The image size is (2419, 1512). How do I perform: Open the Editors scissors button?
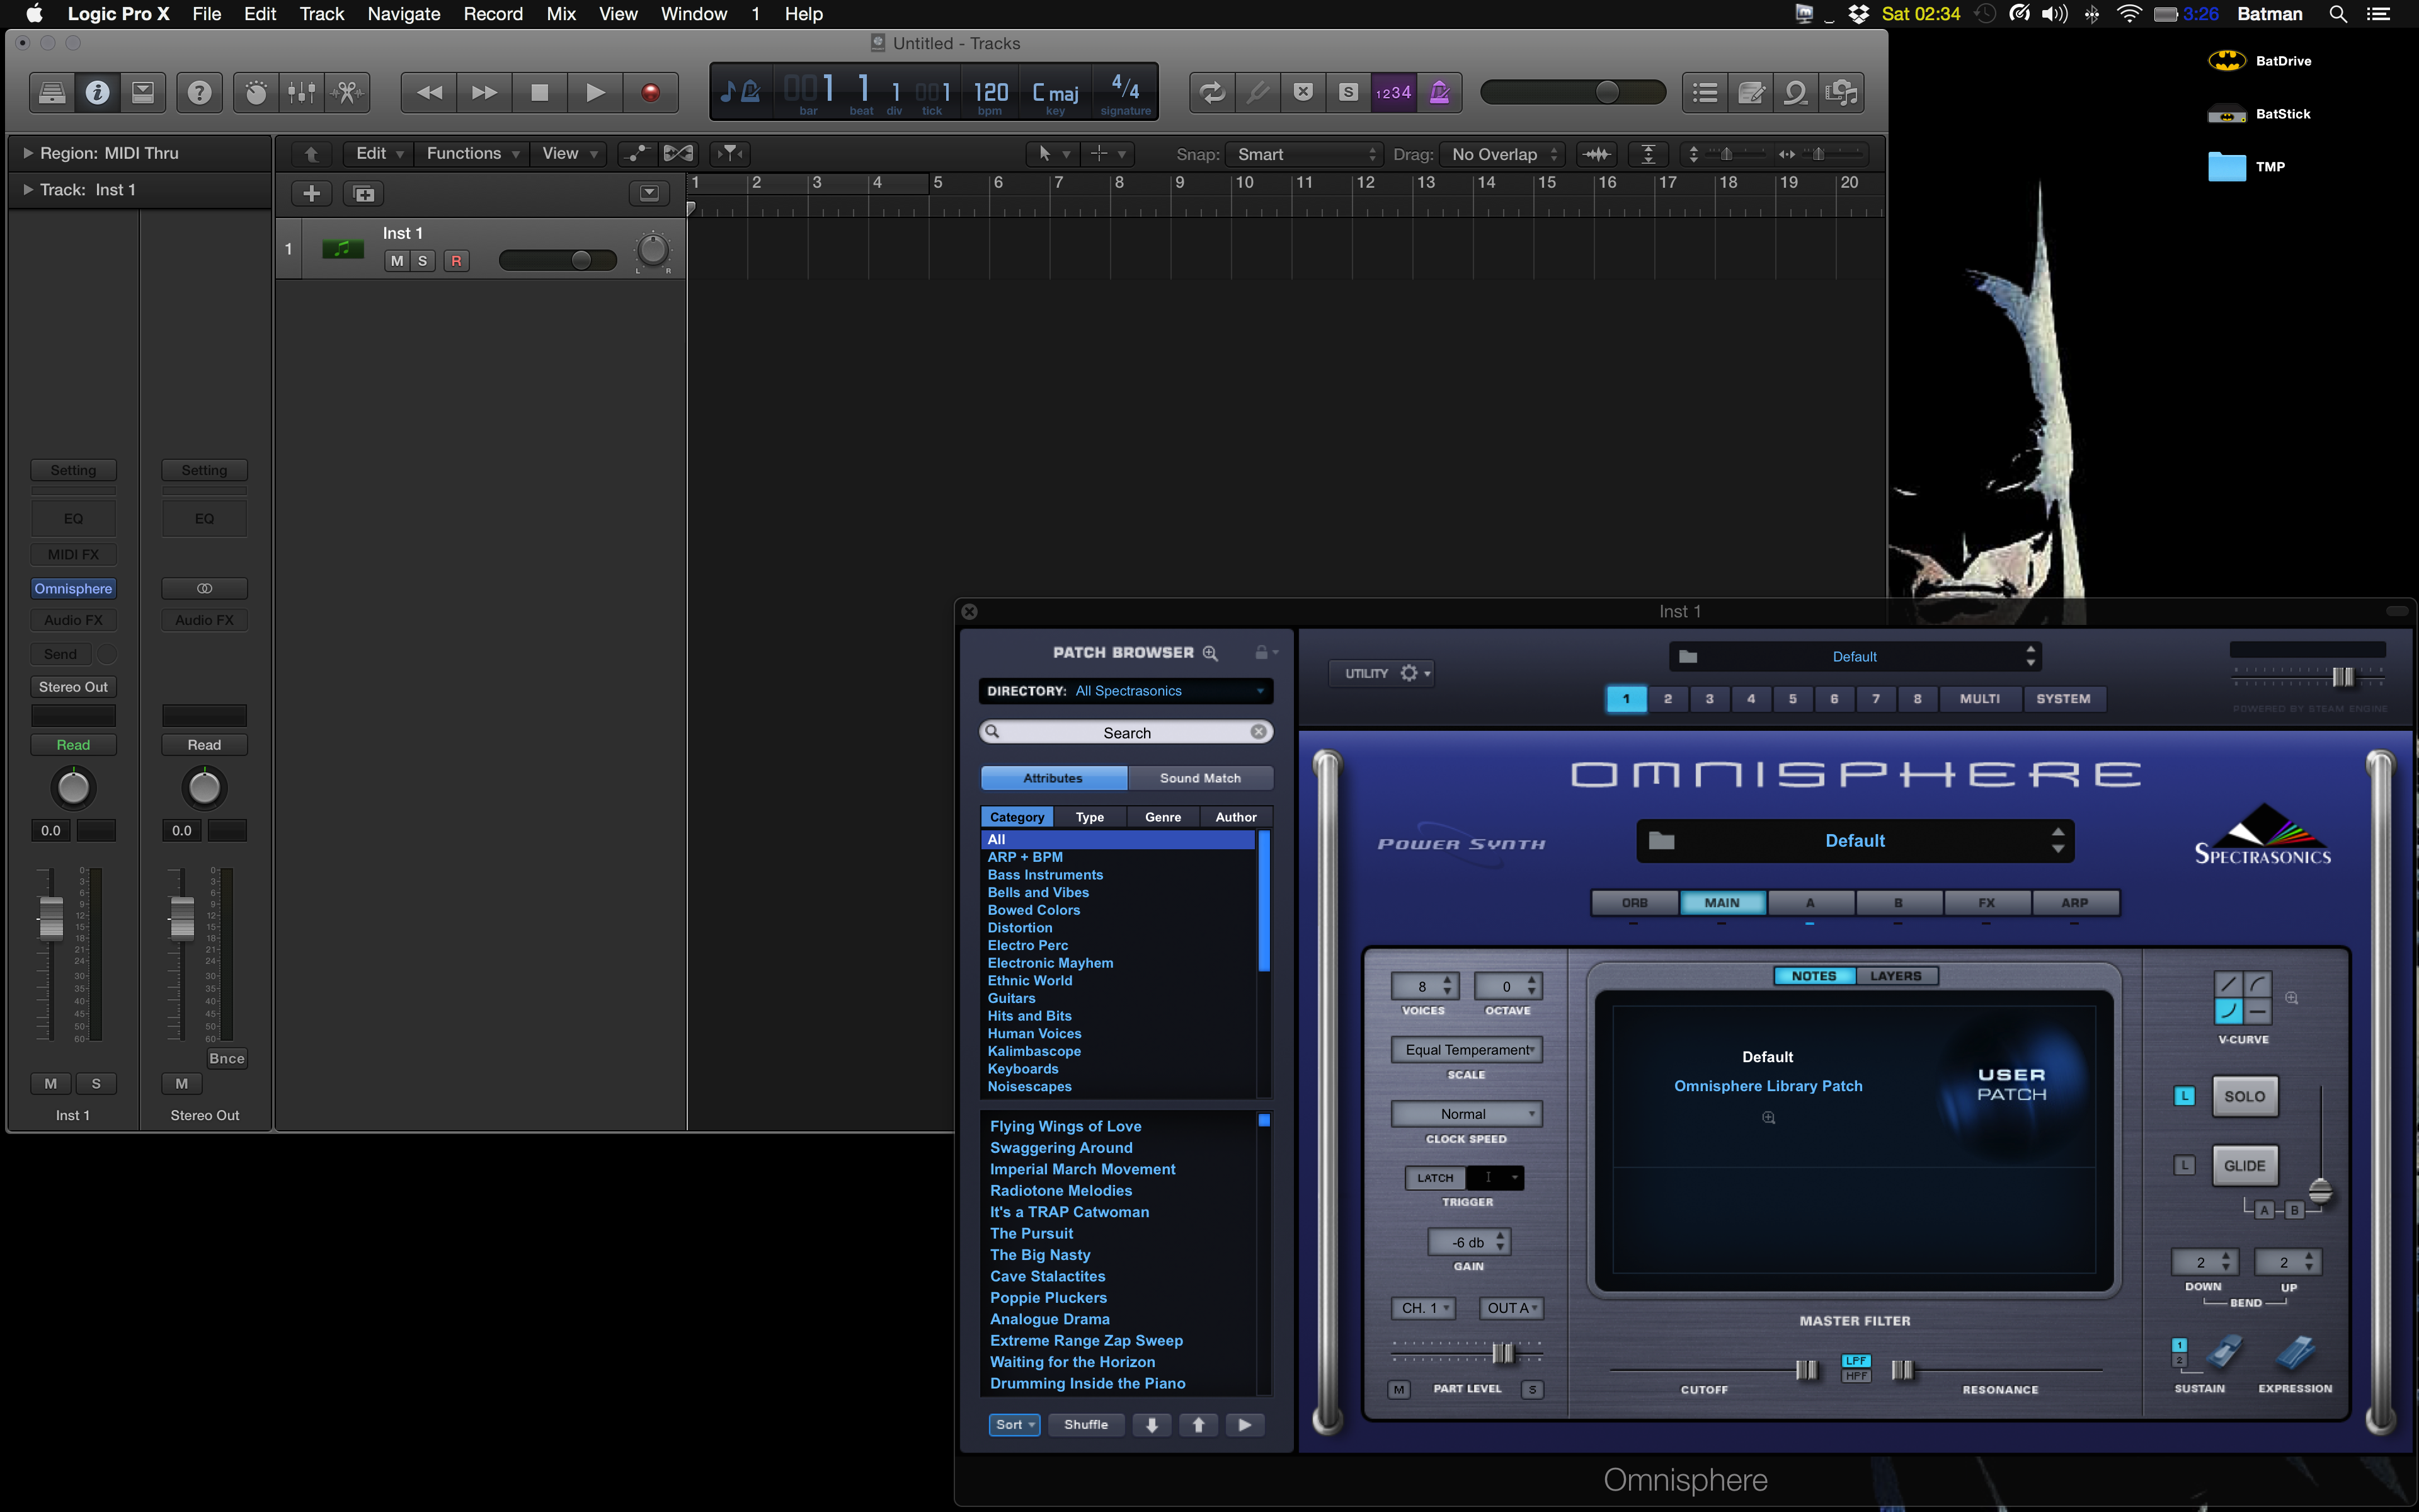click(347, 93)
